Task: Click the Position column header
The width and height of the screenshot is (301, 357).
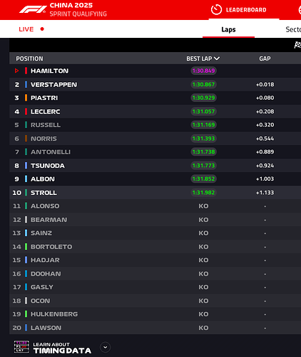Action: (29, 59)
